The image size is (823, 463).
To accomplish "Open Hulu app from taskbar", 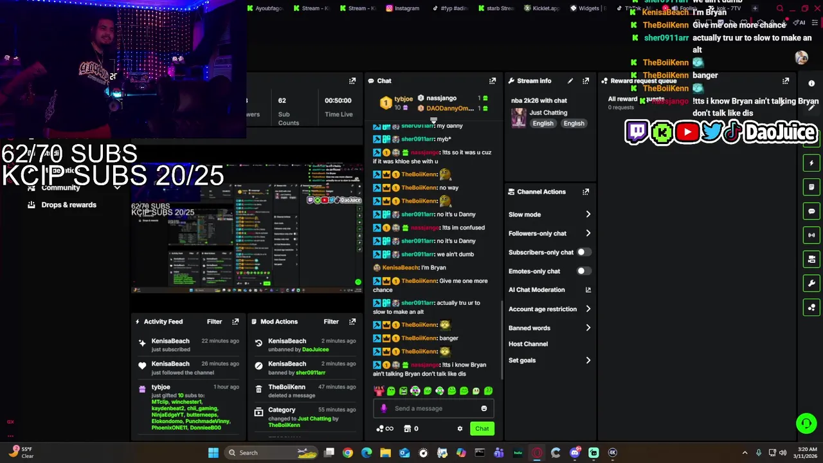I will pos(518,453).
